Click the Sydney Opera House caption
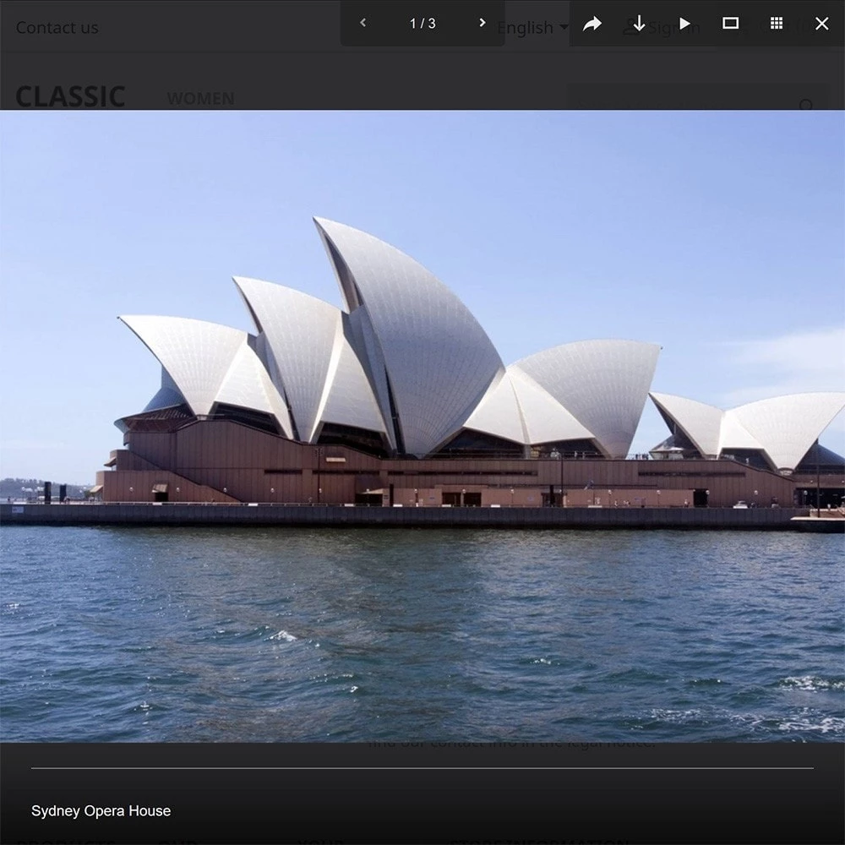The image size is (845, 845). (x=101, y=810)
